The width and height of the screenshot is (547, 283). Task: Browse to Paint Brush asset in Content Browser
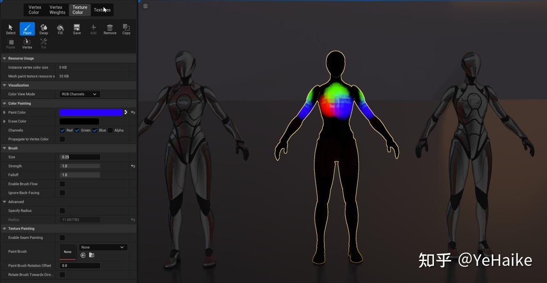pos(92,255)
